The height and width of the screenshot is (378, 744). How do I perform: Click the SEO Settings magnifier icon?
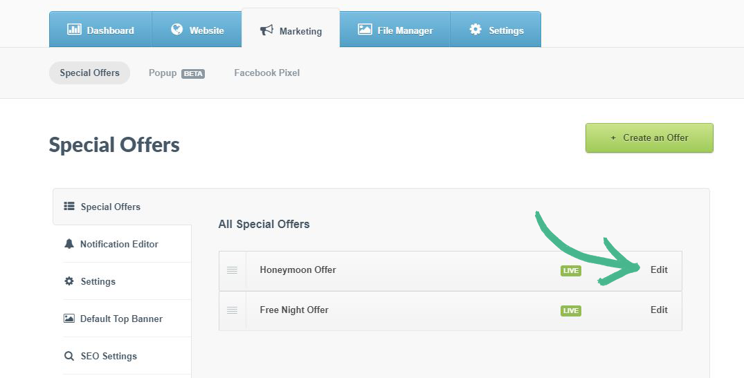coord(69,356)
